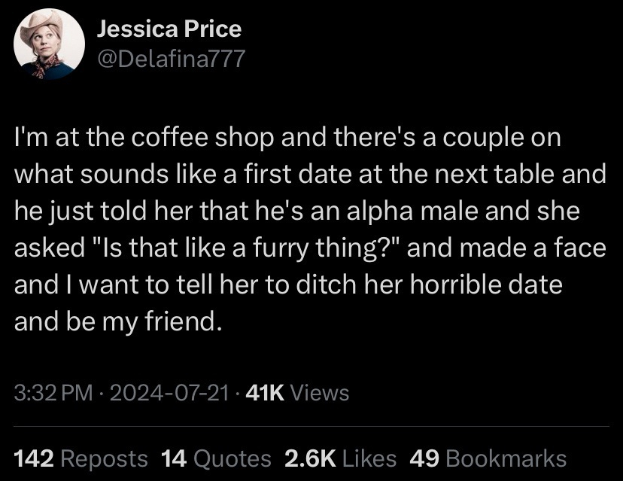The height and width of the screenshot is (481, 623).
Task: Click the 49 Bookmarks count
Action: pyautogui.click(x=488, y=458)
